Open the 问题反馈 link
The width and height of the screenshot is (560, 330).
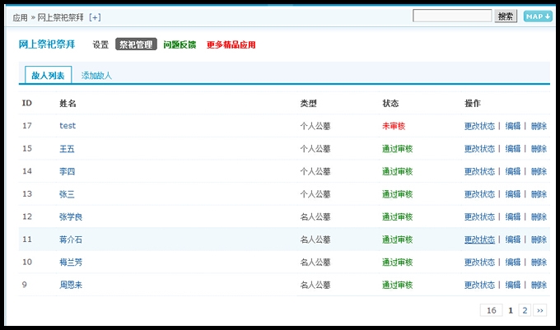click(181, 44)
